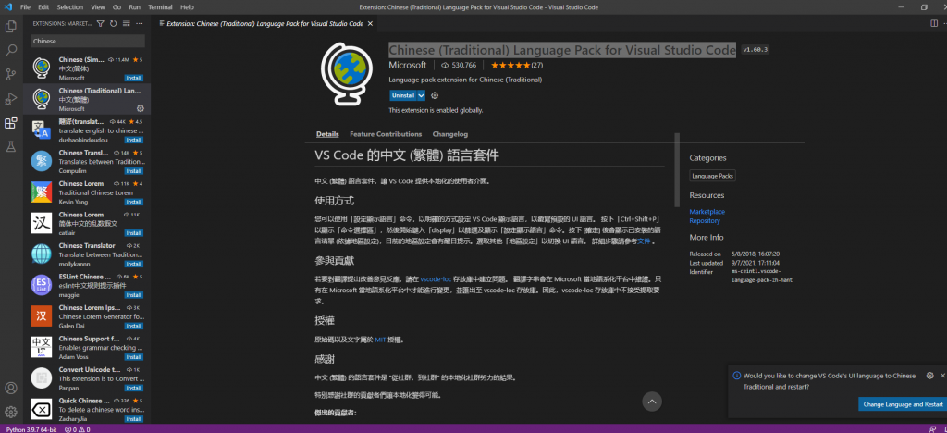Select the Extensions view icon
This screenshot has width=947, height=433.
pyautogui.click(x=11, y=123)
